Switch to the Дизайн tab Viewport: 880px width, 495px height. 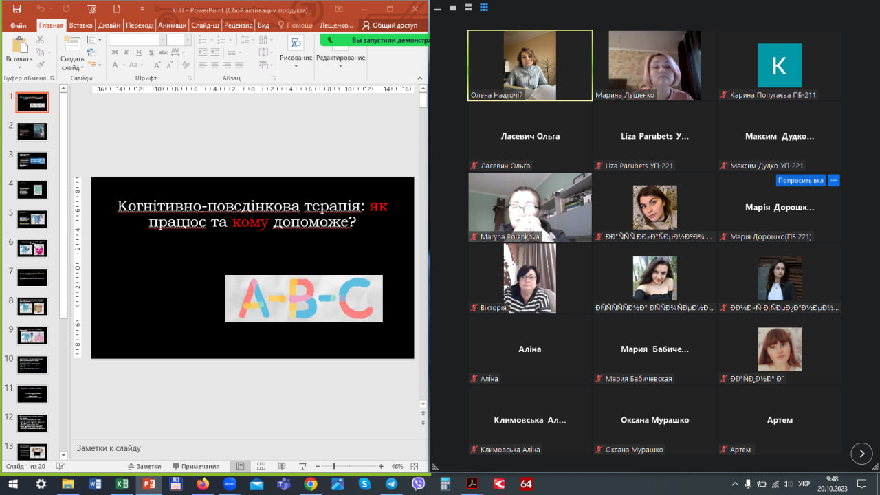coord(109,25)
